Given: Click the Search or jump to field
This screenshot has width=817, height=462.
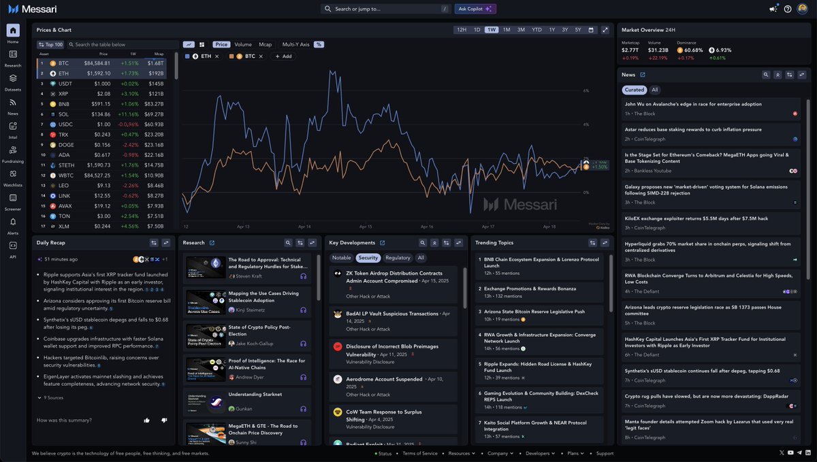Looking at the screenshot, I should coord(386,9).
